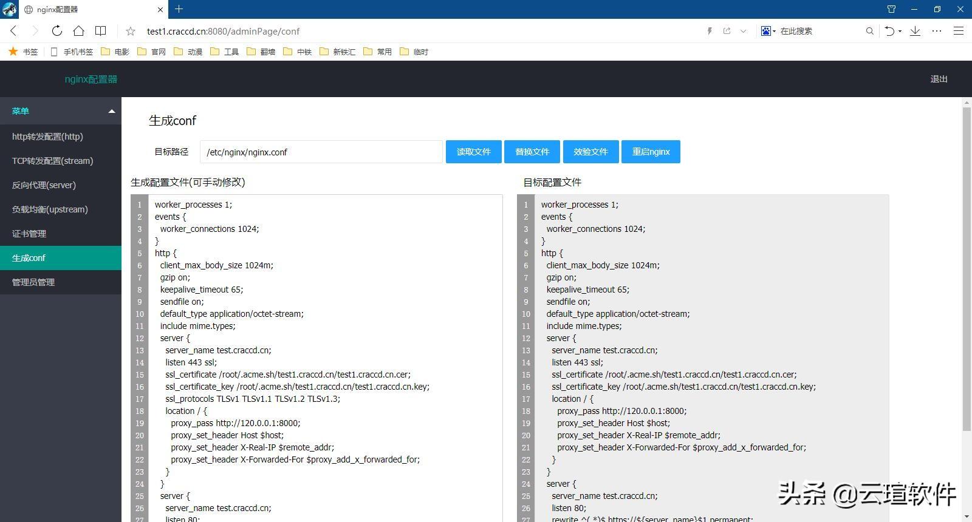The image size is (972, 522).
Task: Open the three-dot more tools menu
Action: [937, 31]
